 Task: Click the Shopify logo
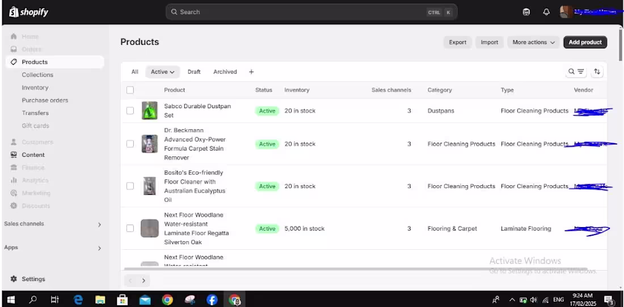point(29,12)
